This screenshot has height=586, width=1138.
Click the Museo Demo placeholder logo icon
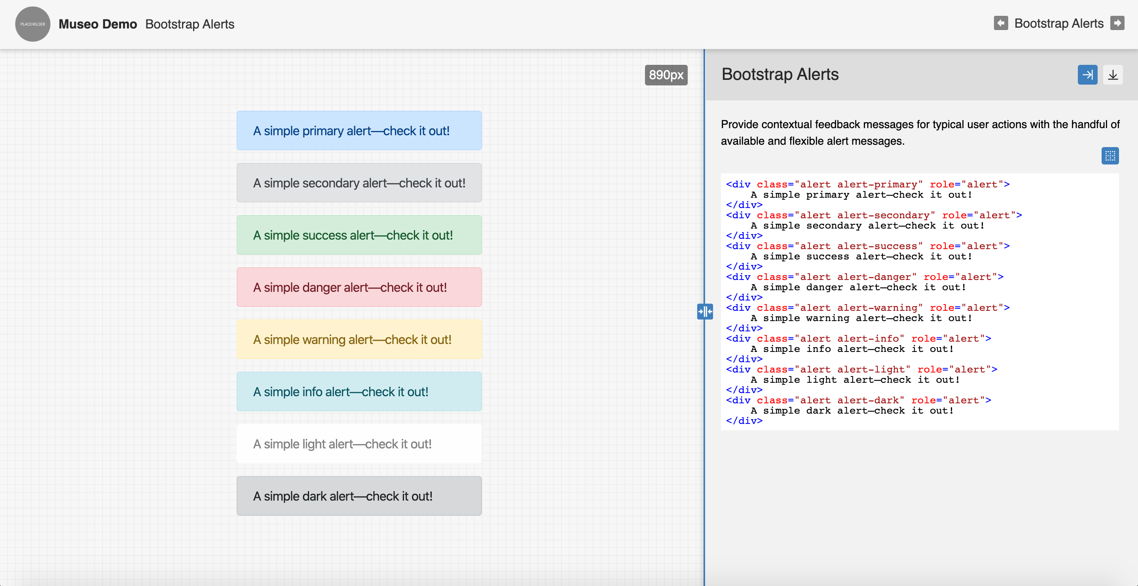tap(31, 24)
